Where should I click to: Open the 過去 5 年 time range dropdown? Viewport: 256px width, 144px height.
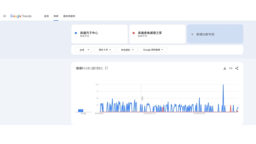tap(105, 50)
